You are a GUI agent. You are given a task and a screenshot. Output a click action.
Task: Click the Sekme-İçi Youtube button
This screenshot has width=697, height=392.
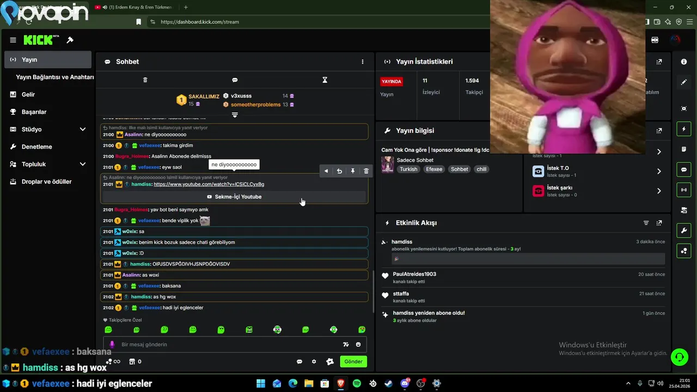(x=234, y=197)
